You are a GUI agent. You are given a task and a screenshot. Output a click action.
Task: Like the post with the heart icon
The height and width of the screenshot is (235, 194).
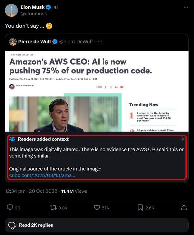pyautogui.click(x=97, y=208)
